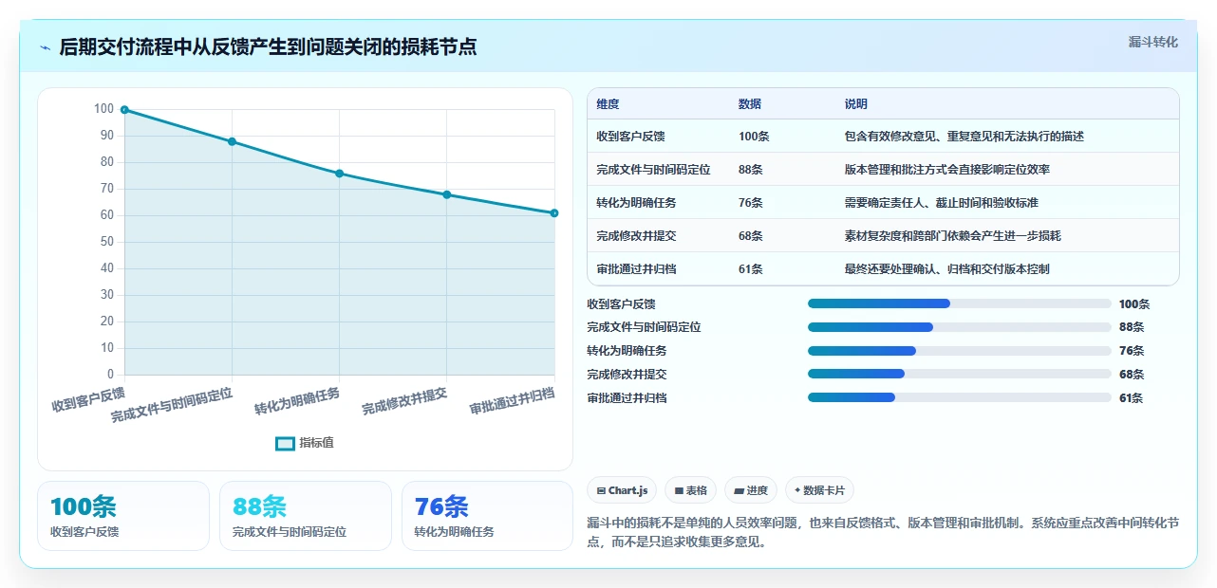
Task: Click description 需要确定责任人、截止时间和验收标准
Action: [942, 203]
